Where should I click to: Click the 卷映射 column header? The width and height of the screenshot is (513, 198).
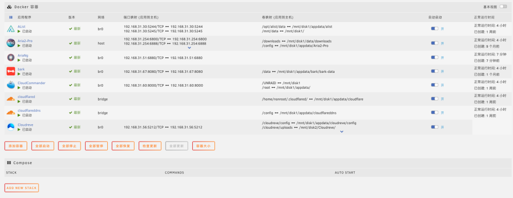(278, 17)
